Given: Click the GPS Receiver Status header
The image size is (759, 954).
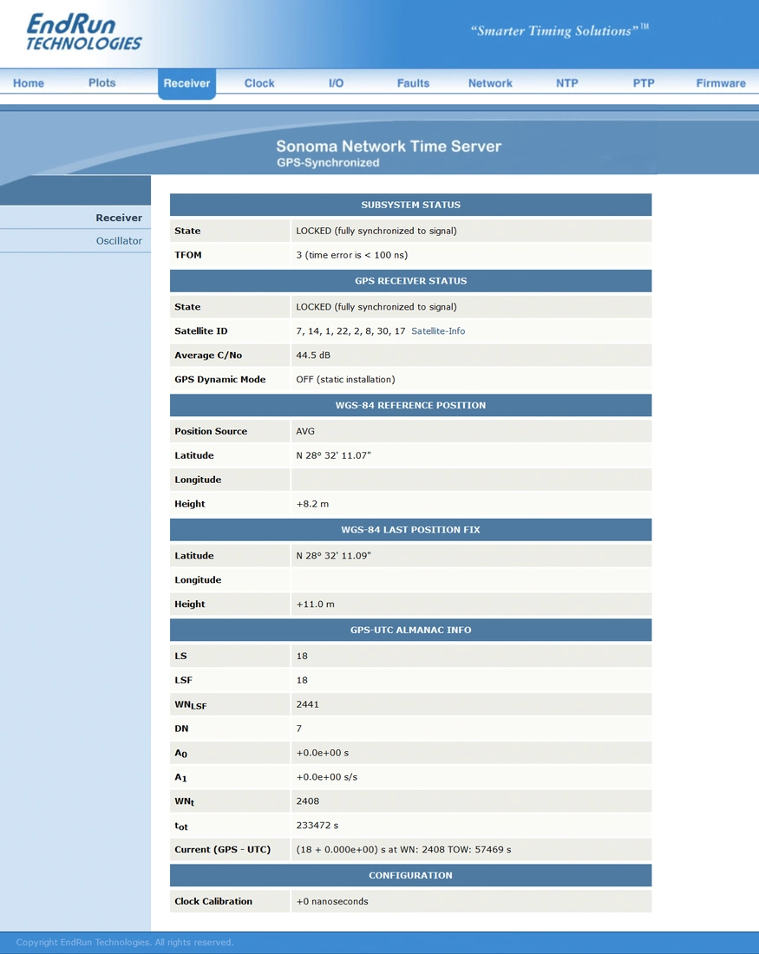Looking at the screenshot, I should point(411,281).
